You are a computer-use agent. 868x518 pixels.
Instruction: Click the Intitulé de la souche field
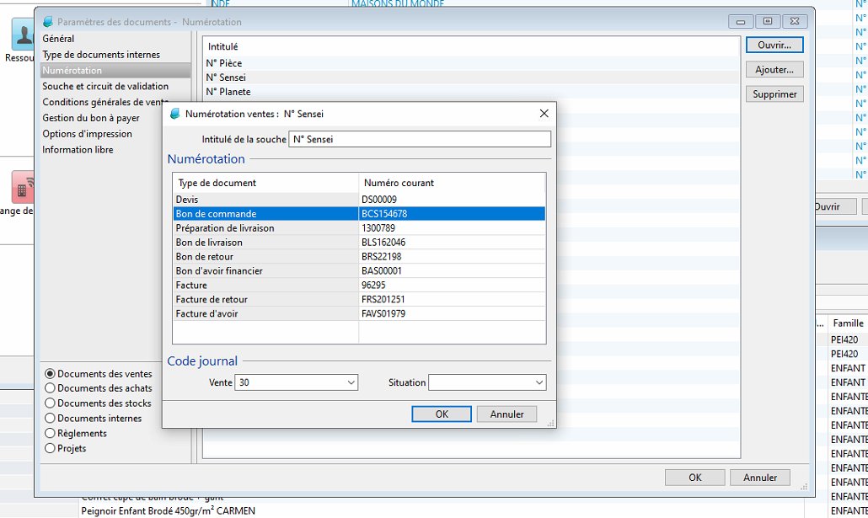point(419,139)
